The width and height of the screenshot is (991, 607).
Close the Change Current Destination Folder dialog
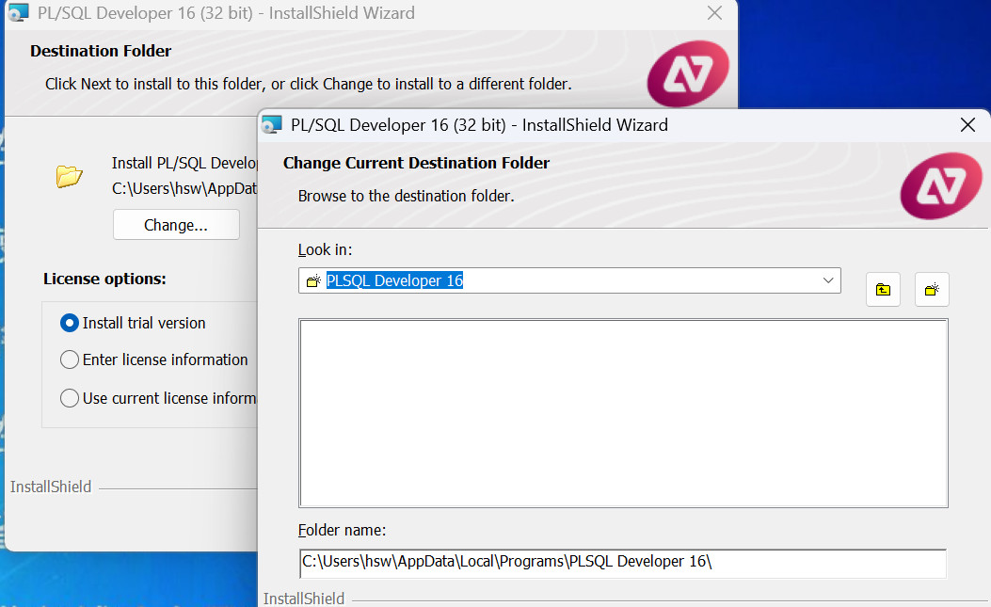tap(967, 125)
